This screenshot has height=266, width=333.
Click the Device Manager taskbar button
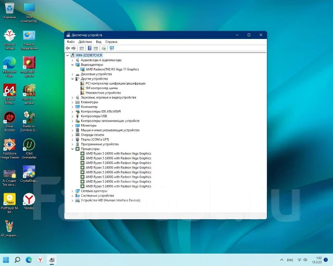click(x=52, y=260)
